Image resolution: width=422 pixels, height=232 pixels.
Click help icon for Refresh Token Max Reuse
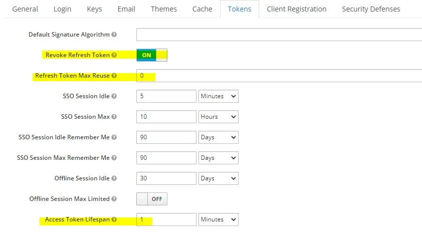[114, 76]
